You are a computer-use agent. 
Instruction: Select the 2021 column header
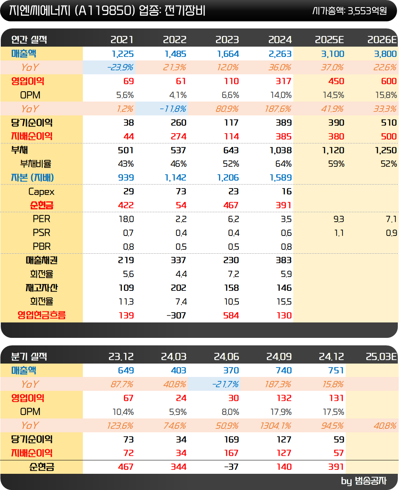(122, 40)
